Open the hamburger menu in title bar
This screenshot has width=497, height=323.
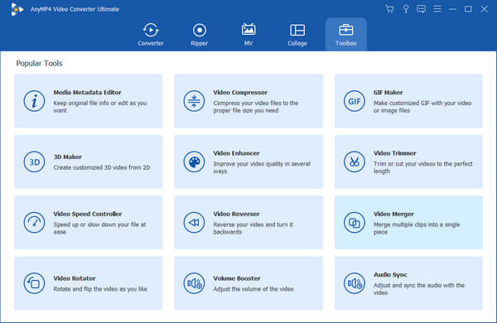[437, 9]
